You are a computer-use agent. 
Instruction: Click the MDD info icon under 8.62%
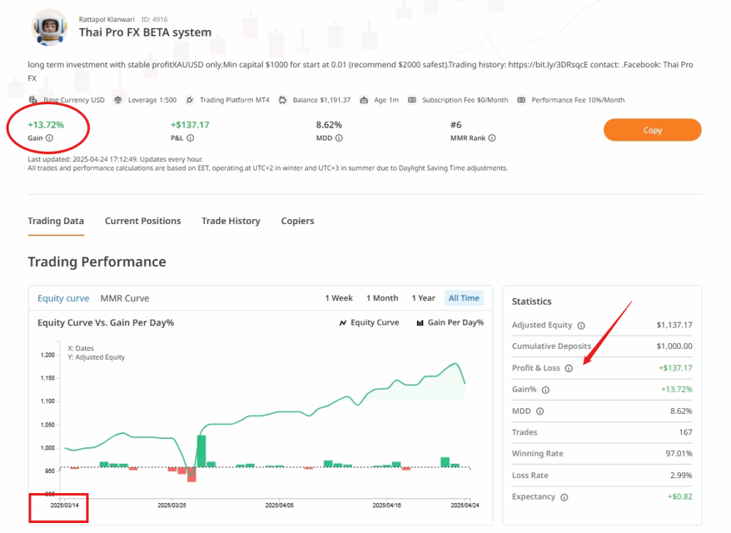click(339, 138)
